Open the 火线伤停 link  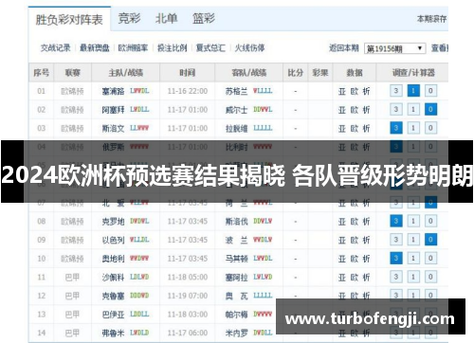(249, 48)
